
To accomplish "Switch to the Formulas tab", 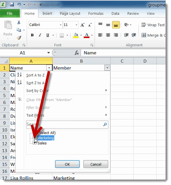I will 96,13.
